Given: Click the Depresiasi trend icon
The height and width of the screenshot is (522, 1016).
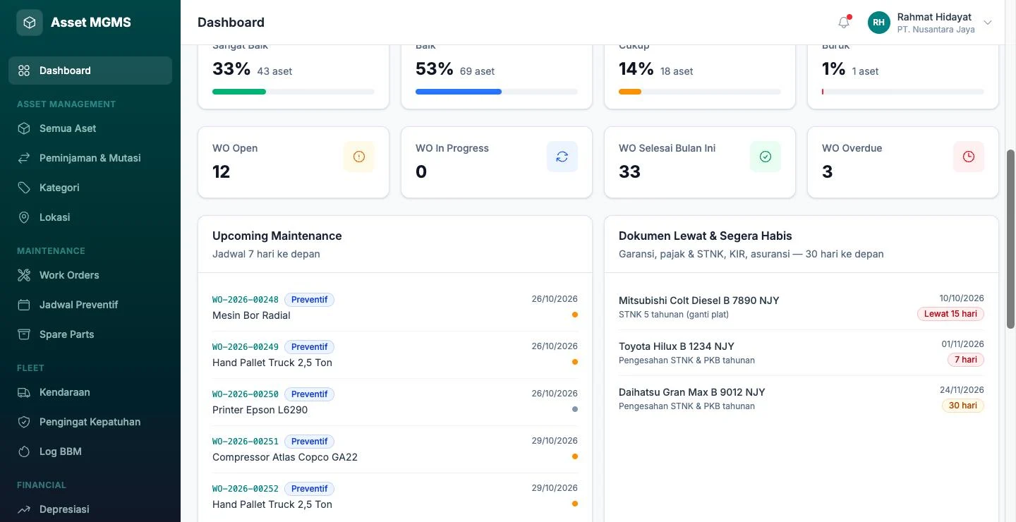Looking at the screenshot, I should point(24,509).
